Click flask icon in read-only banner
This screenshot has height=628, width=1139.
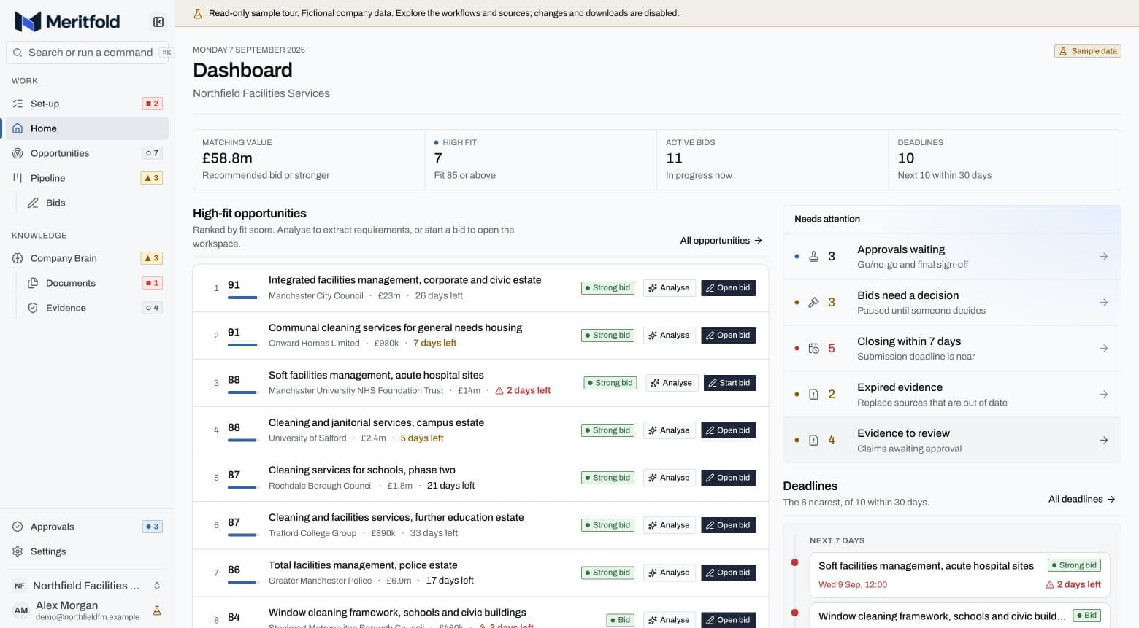point(198,13)
